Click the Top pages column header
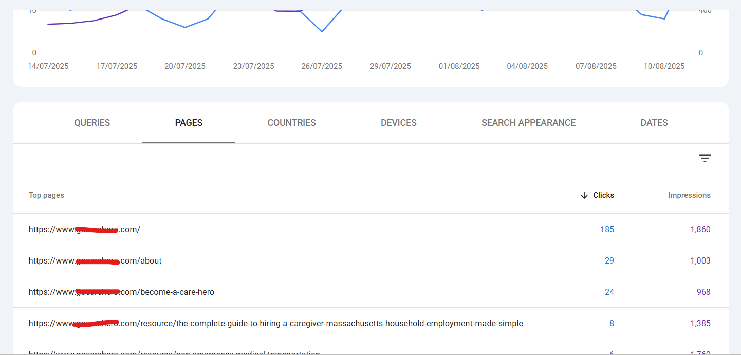Viewport: 741px width, 355px height. (46, 195)
